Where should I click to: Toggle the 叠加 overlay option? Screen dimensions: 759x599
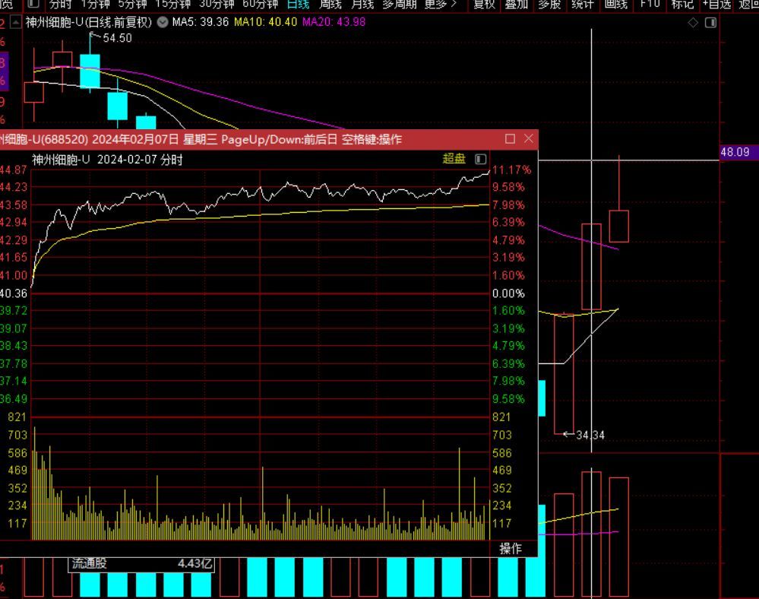tap(517, 4)
